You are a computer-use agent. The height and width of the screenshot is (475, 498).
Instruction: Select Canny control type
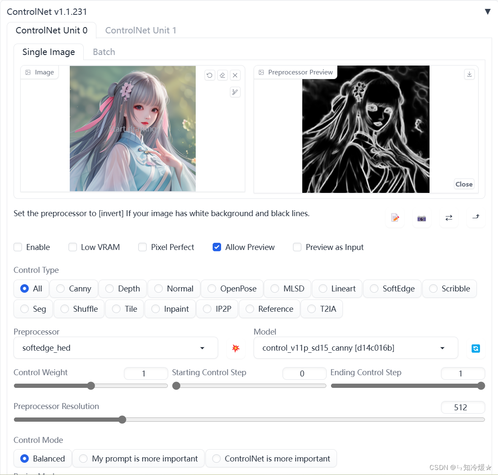[x=74, y=288]
